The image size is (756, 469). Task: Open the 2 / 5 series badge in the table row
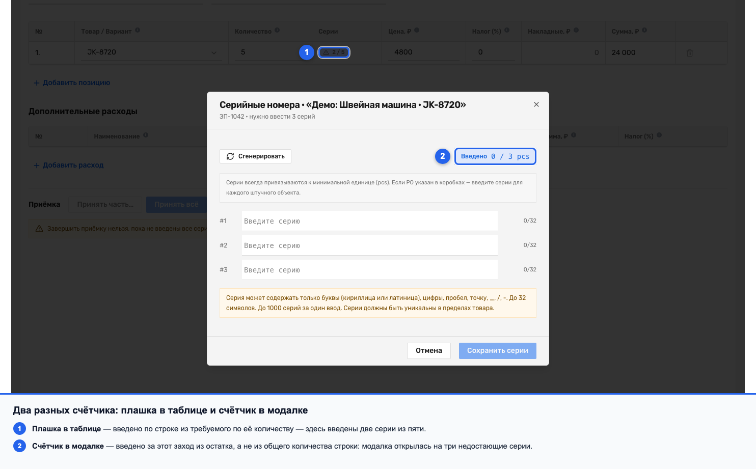(x=334, y=52)
